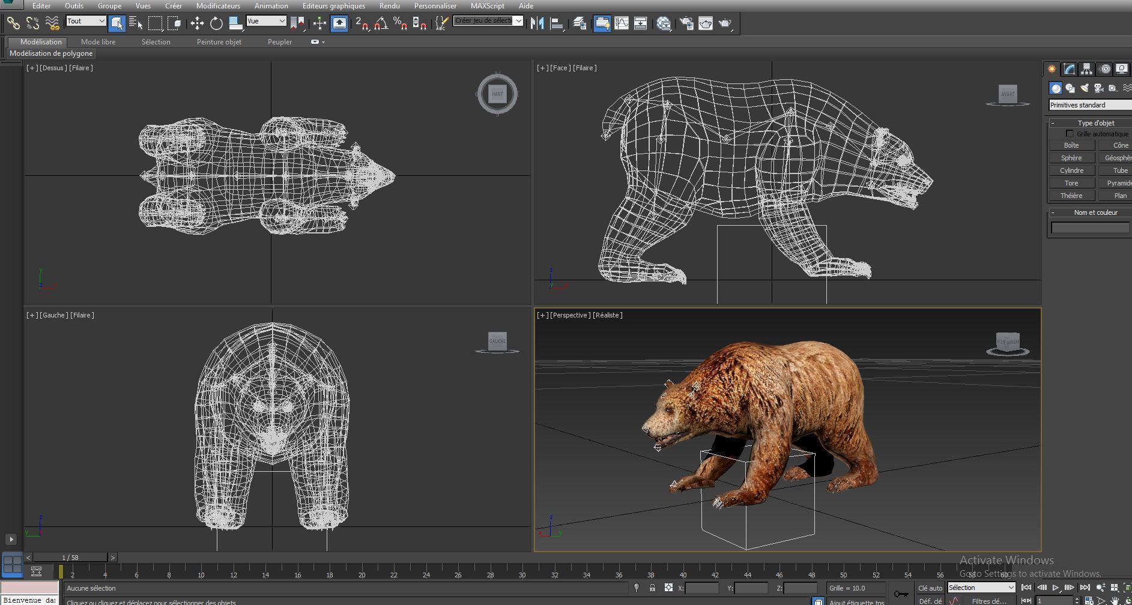Image resolution: width=1132 pixels, height=605 pixels.
Task: Click the Tore primitive button
Action: click(1071, 183)
